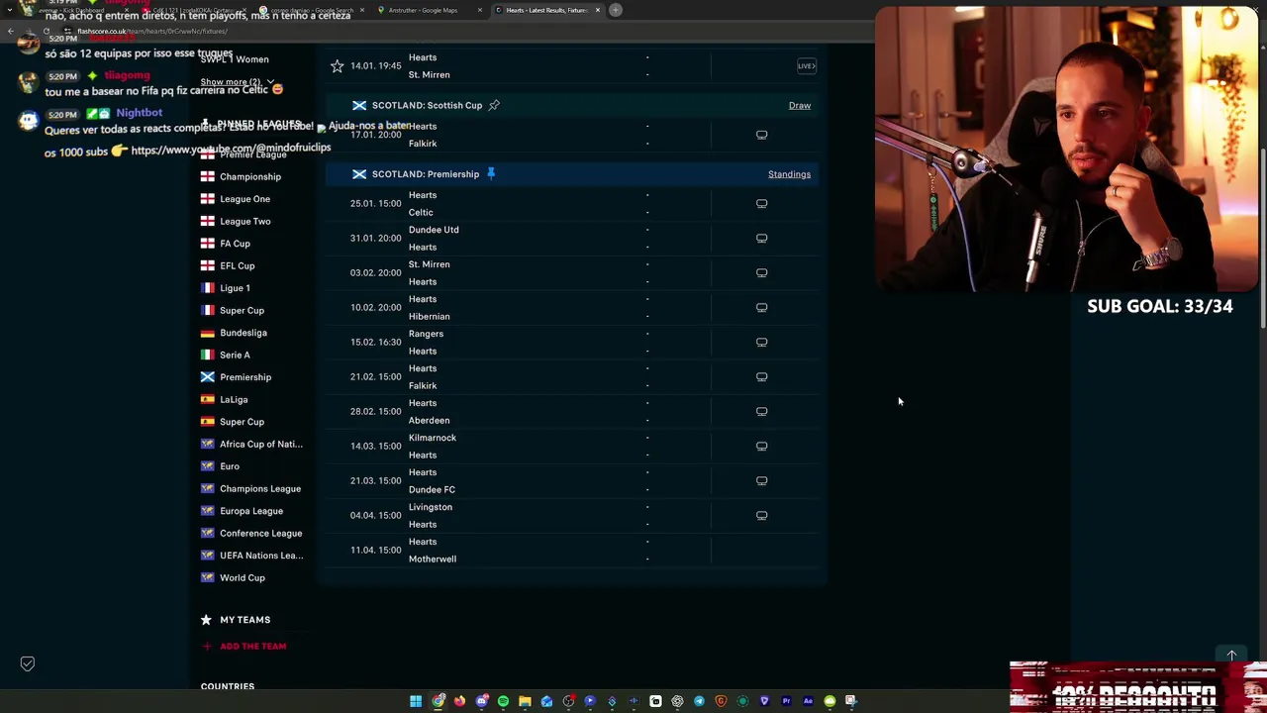Open Euro pinned league
This screenshot has height=713, width=1267.
[230, 466]
